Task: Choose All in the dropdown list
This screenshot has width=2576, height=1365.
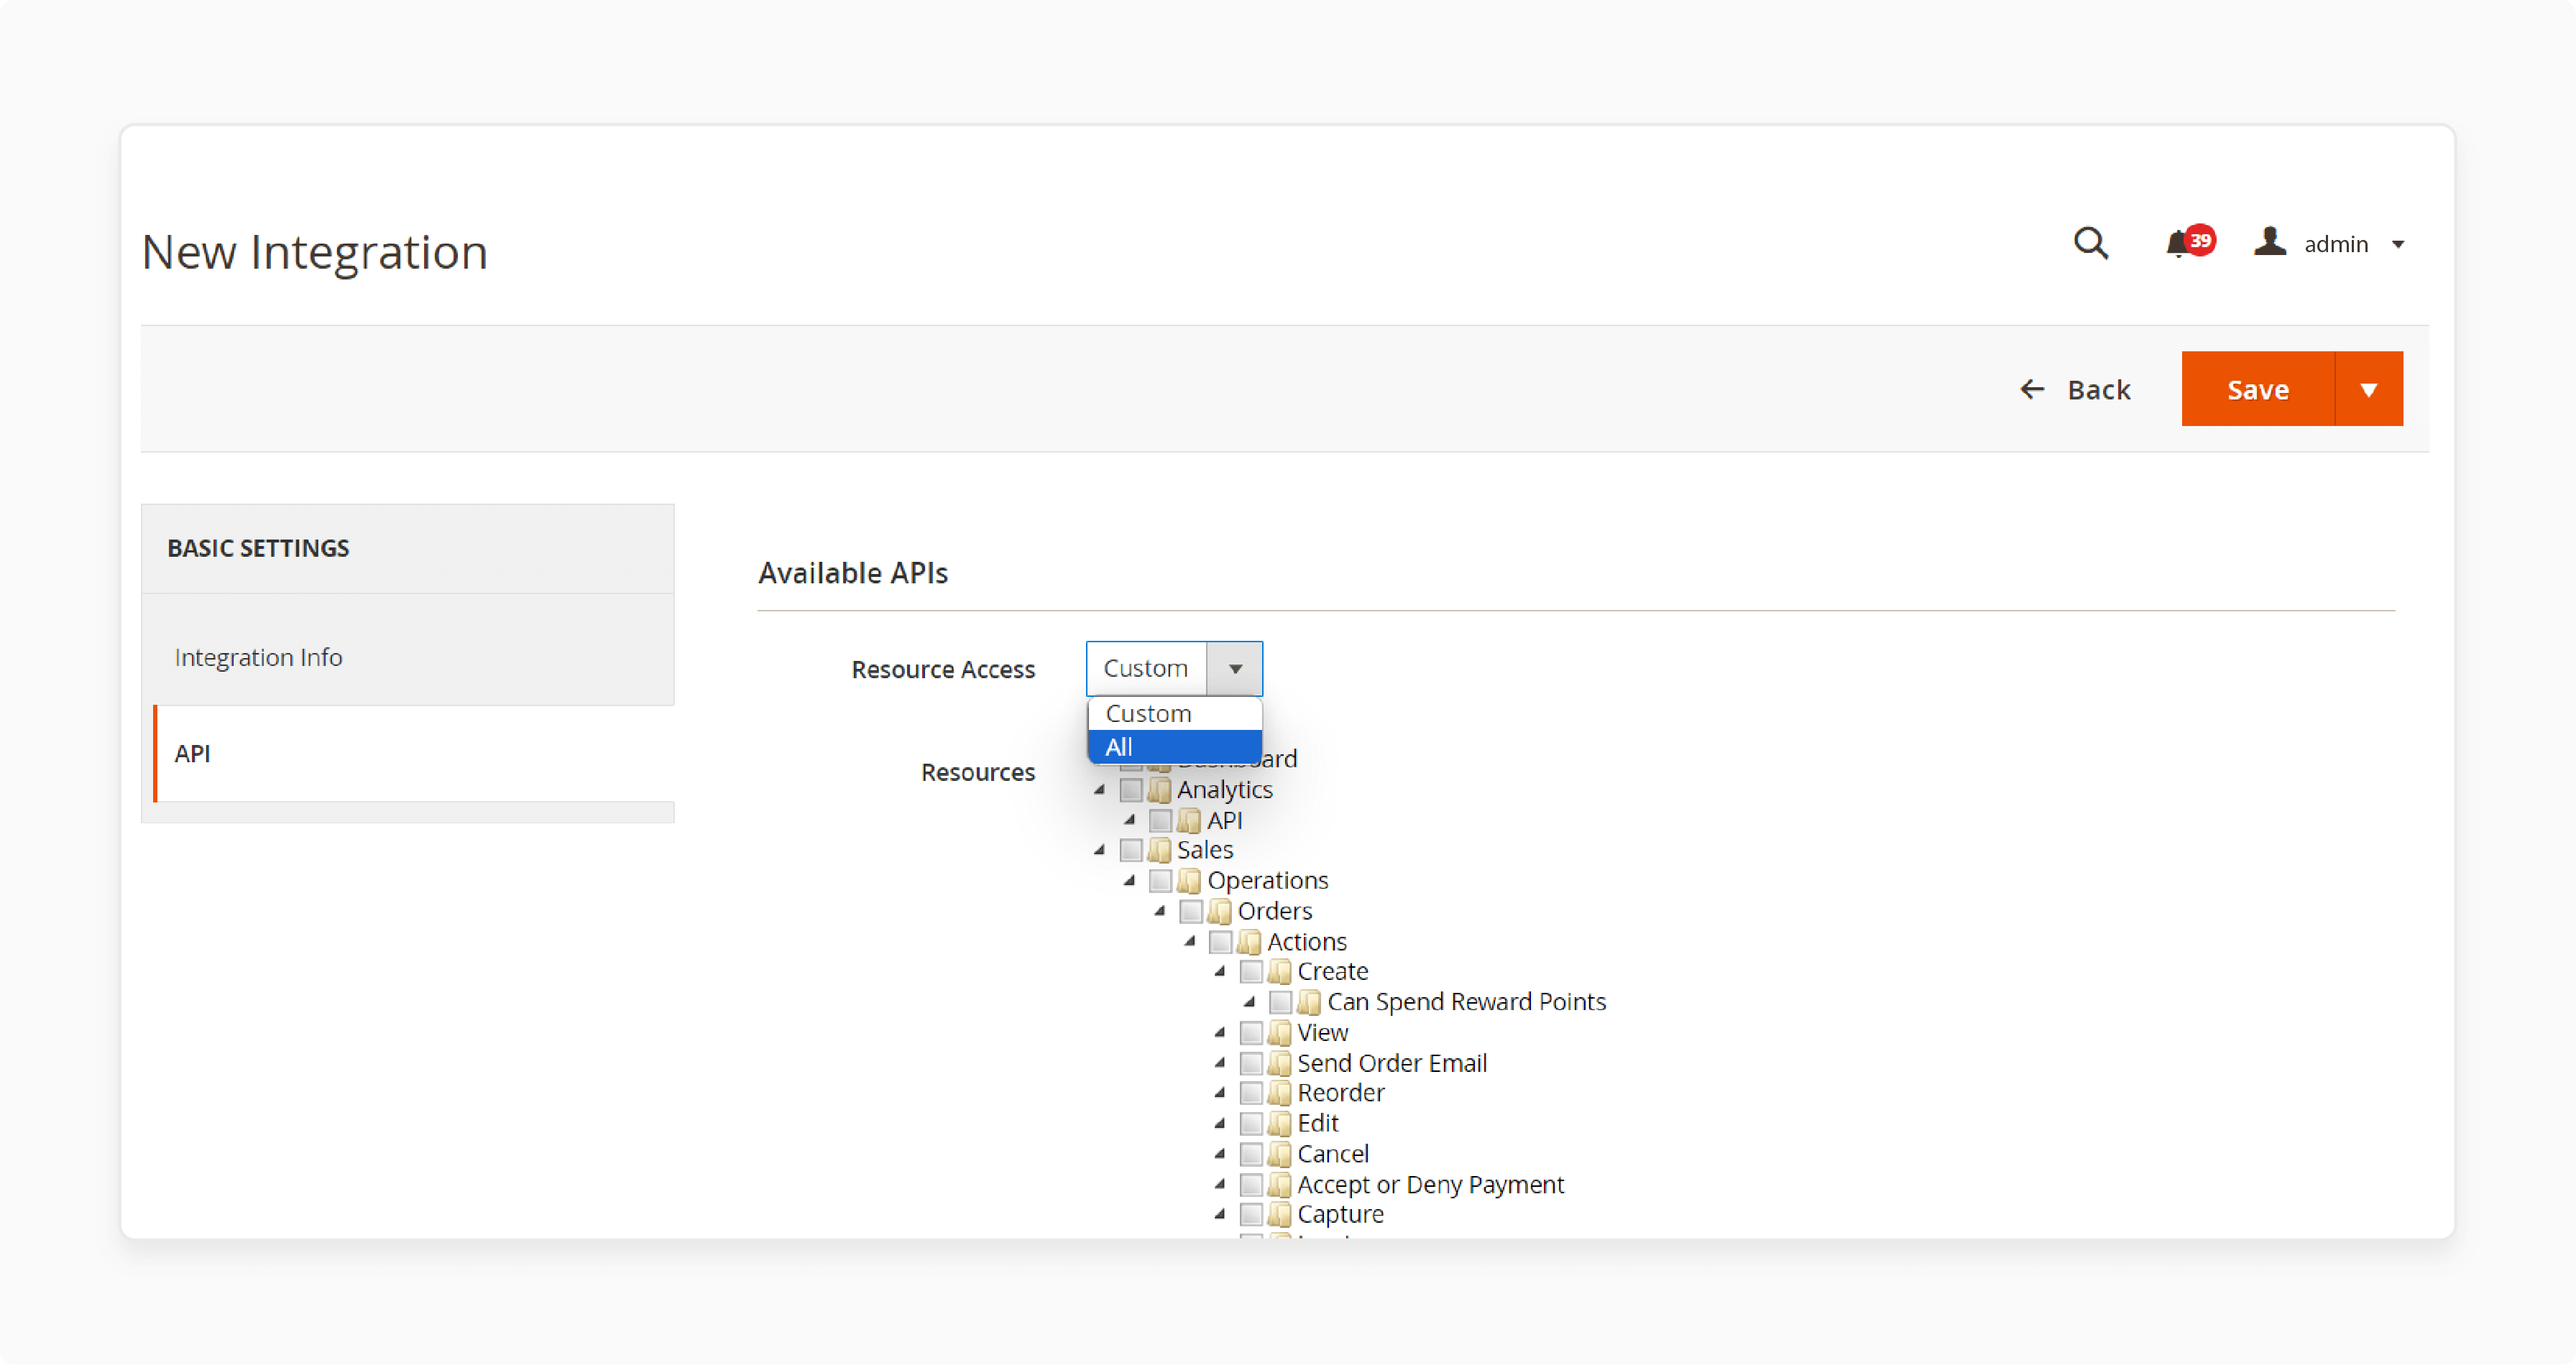Action: (1174, 746)
